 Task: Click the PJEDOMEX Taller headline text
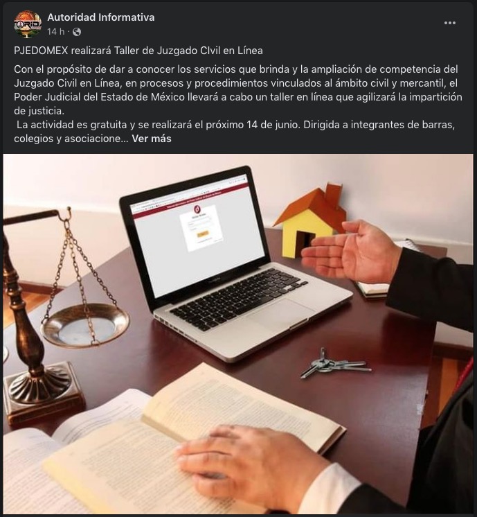coord(138,51)
